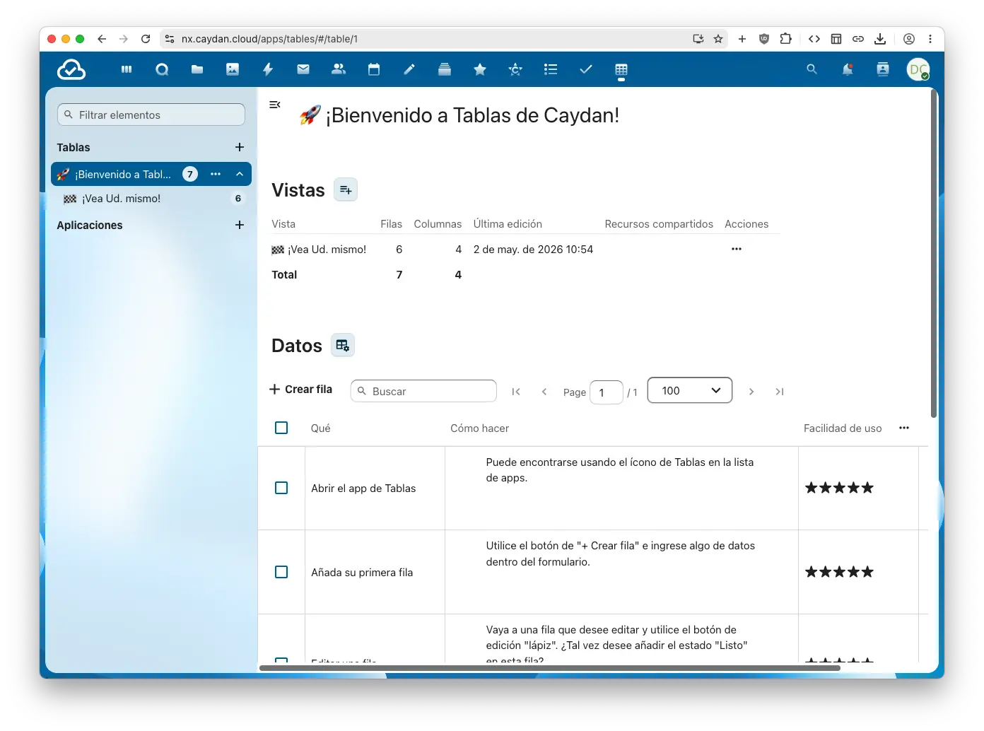Image resolution: width=984 pixels, height=731 pixels.
Task: Open the Dashboard app icon
Action: click(127, 69)
